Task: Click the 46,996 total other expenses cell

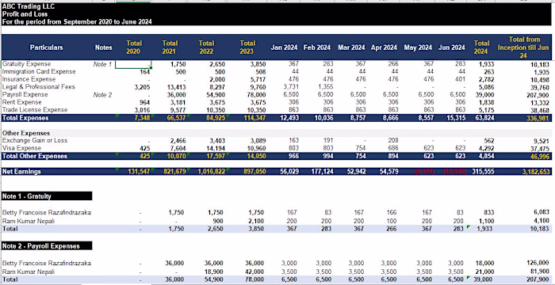Action: click(540, 156)
